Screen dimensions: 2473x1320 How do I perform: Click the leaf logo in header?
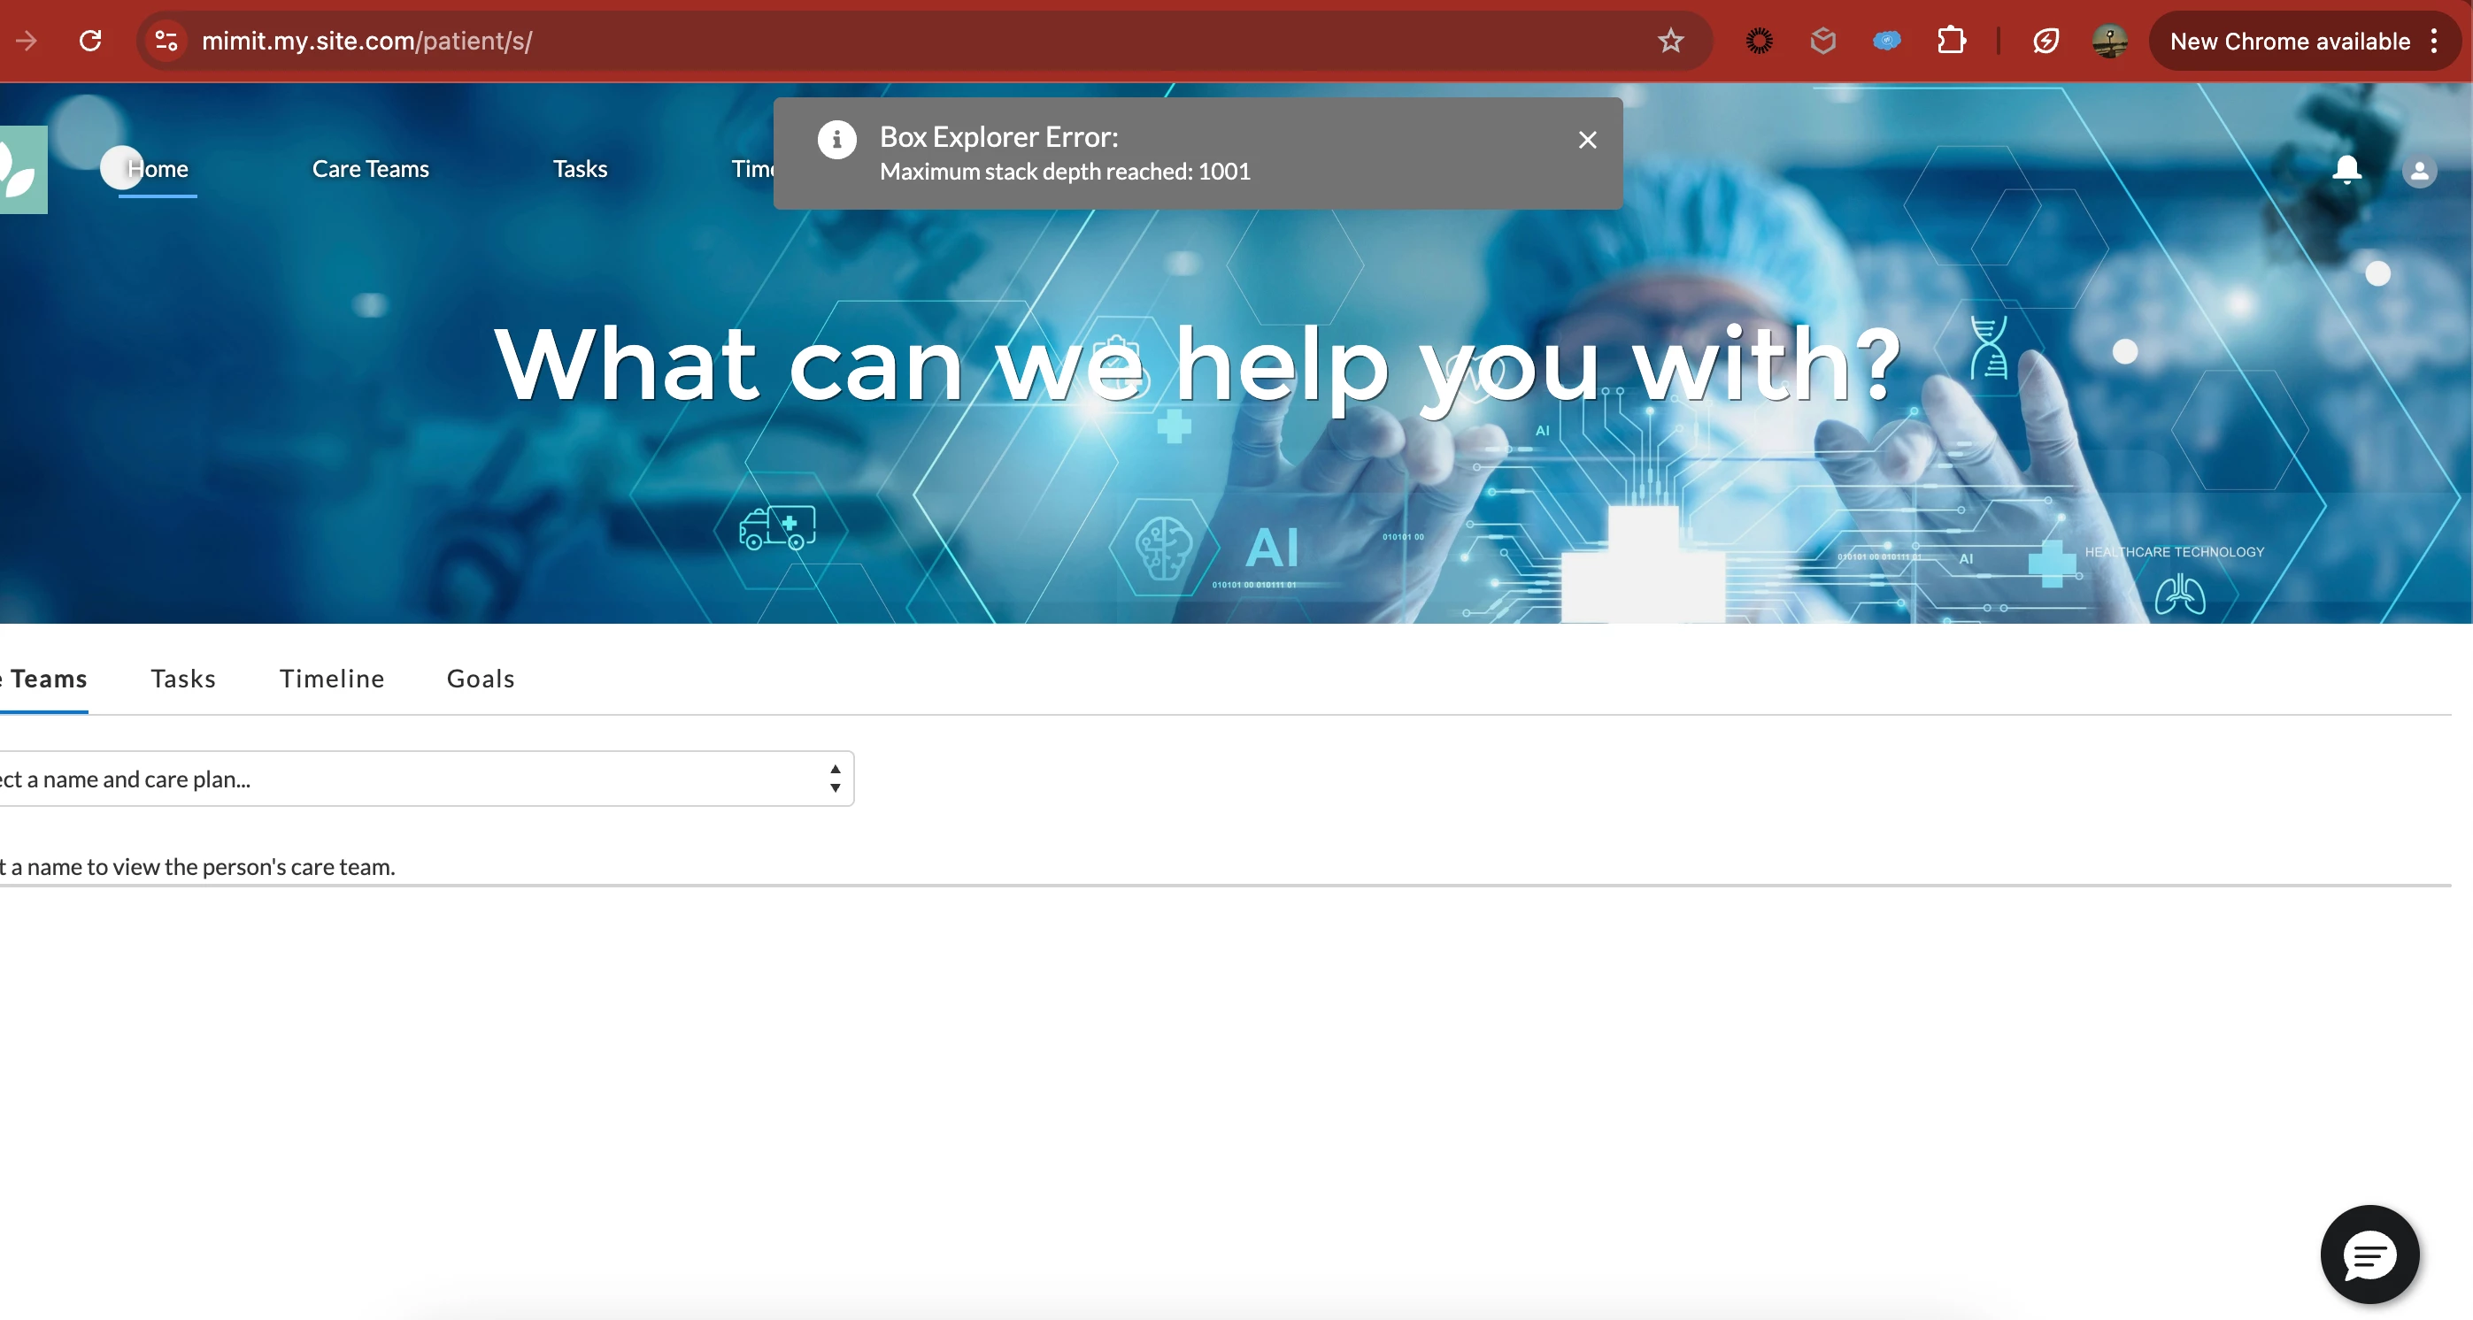pos(21,170)
